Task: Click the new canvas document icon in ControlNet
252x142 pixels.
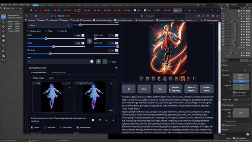Action: (93, 120)
